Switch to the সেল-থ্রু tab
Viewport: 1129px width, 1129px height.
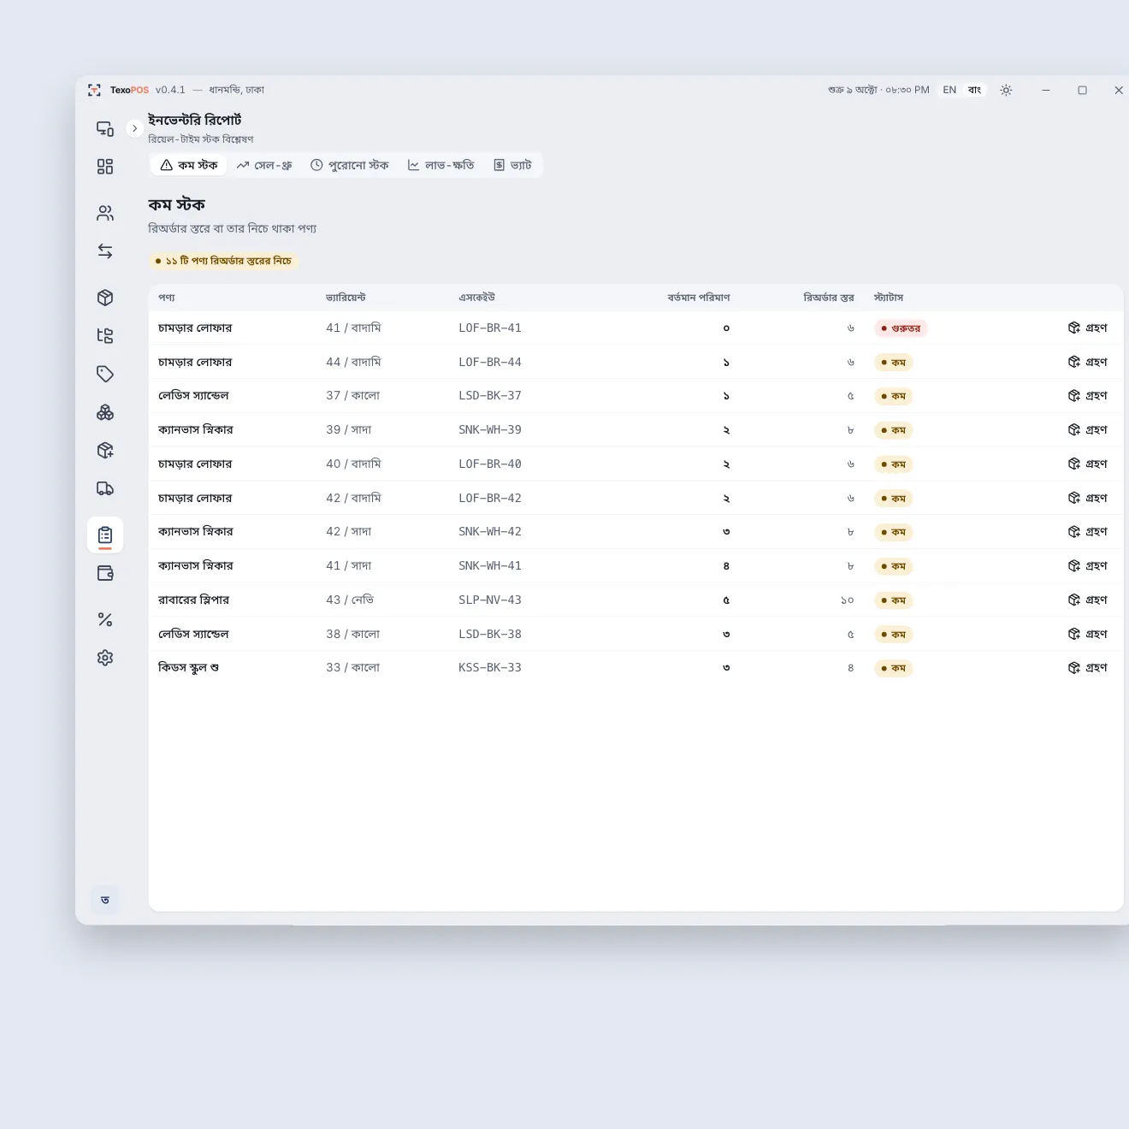coord(264,165)
